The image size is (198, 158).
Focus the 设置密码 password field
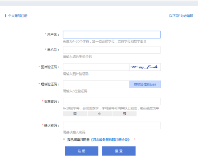[112, 101]
